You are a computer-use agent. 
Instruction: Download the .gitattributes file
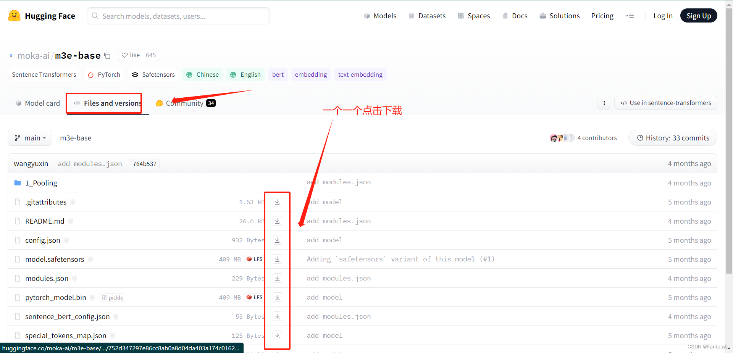[277, 202]
